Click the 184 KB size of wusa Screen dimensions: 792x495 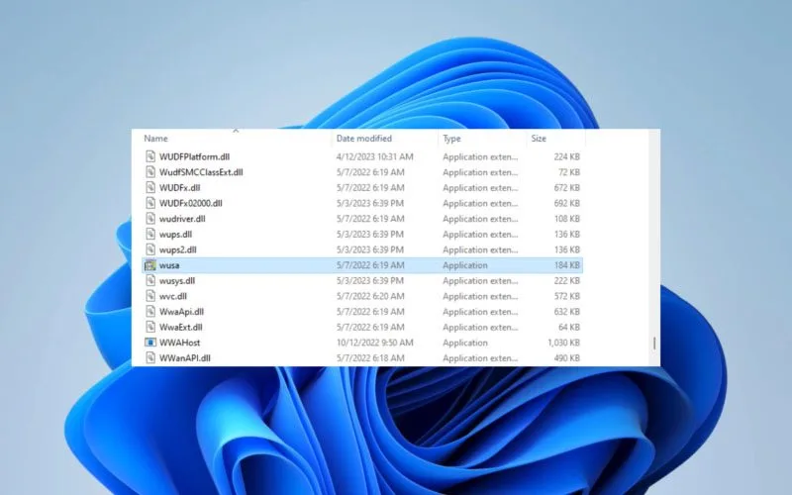coord(566,265)
